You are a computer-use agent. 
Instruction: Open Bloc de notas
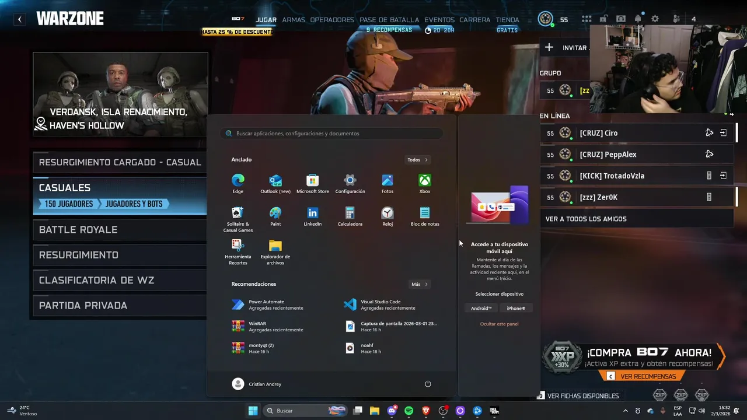click(x=425, y=216)
